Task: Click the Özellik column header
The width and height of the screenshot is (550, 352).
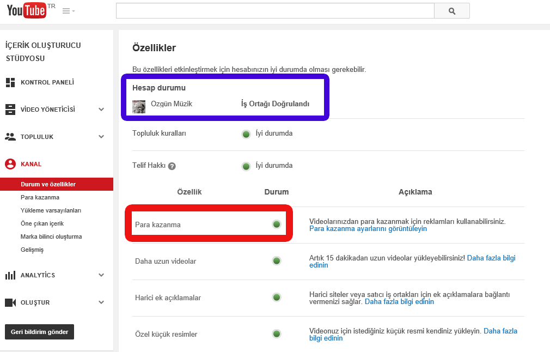Action: click(190, 192)
